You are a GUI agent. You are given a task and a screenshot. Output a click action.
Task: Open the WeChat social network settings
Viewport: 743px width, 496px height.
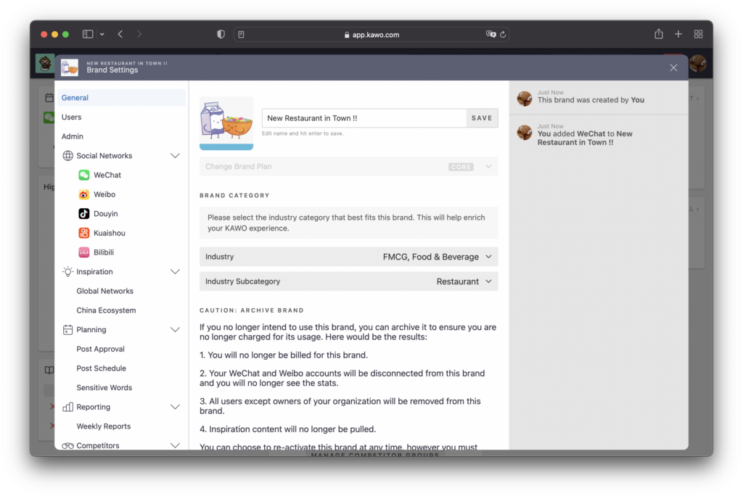pos(107,175)
